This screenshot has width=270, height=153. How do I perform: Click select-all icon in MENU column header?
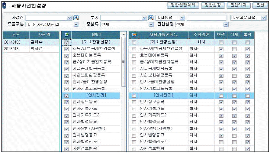(x=66, y=35)
